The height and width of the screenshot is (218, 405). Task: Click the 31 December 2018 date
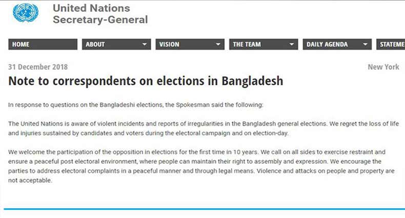(x=38, y=67)
